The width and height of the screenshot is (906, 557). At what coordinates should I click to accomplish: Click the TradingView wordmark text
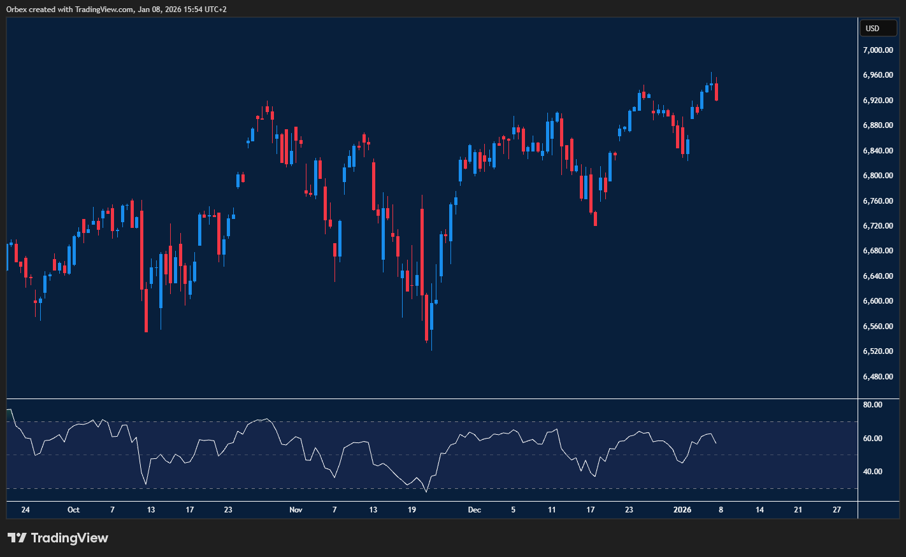click(72, 538)
